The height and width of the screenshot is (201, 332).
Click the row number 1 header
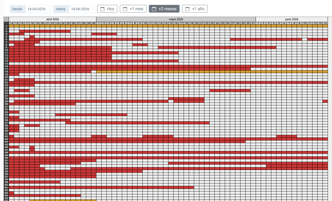(6, 26)
